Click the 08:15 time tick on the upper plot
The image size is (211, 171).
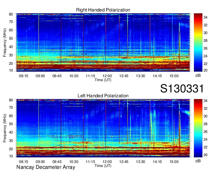click(24, 76)
